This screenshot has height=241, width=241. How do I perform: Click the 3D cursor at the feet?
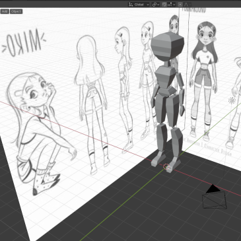[166, 166]
